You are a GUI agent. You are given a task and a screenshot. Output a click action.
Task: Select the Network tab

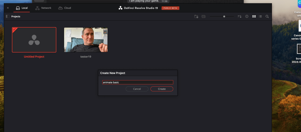click(x=43, y=8)
